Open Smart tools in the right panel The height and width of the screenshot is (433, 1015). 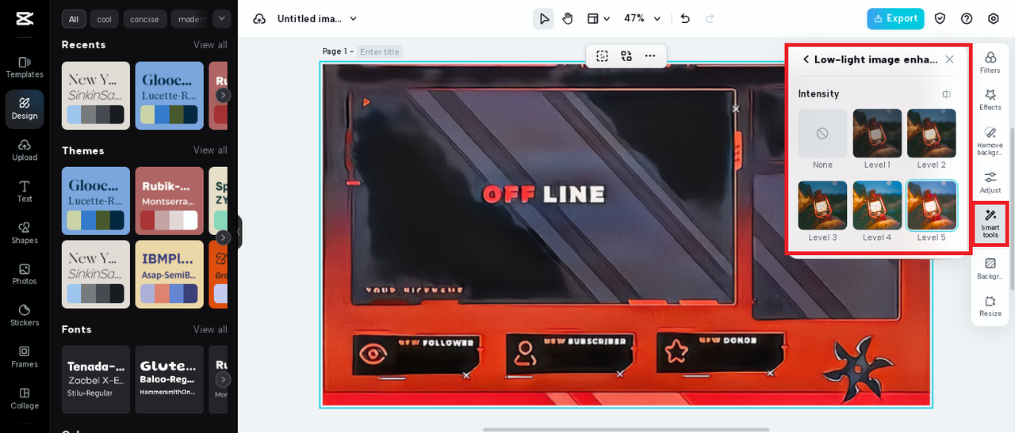pos(990,224)
